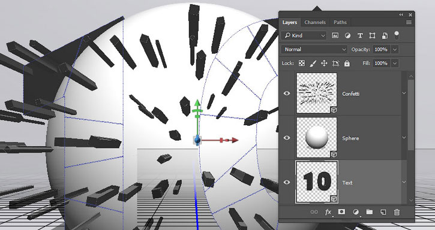
Task: Filter layers by pixel layer icon
Action: [x=335, y=35]
